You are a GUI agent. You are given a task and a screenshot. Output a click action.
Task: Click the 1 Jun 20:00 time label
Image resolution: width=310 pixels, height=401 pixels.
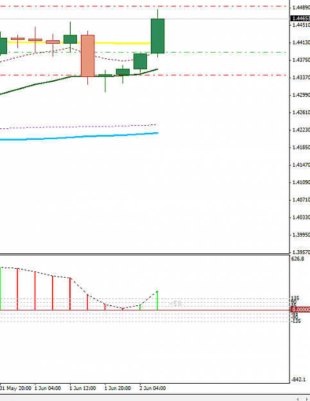click(x=117, y=388)
